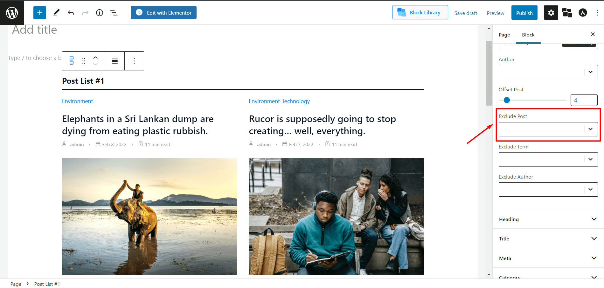Toggle the Settings gear panel
The width and height of the screenshot is (604, 288).
pyautogui.click(x=551, y=13)
